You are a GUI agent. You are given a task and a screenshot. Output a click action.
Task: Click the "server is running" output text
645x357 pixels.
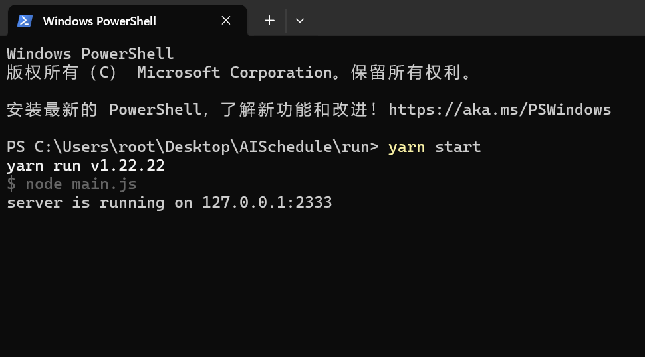pos(85,202)
